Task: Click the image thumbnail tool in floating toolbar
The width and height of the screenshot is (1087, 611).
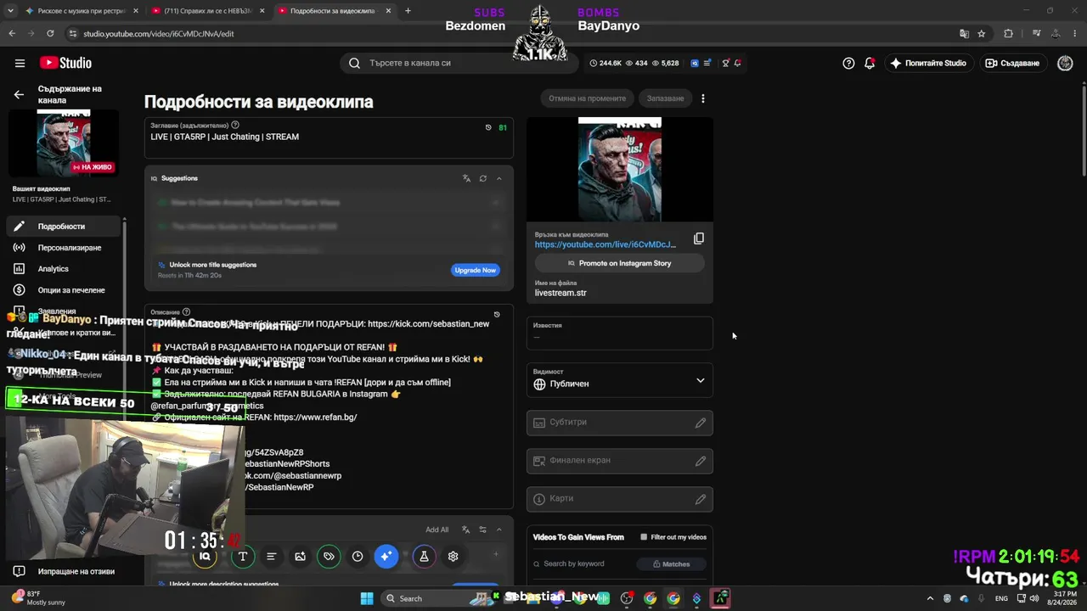Action: click(300, 557)
